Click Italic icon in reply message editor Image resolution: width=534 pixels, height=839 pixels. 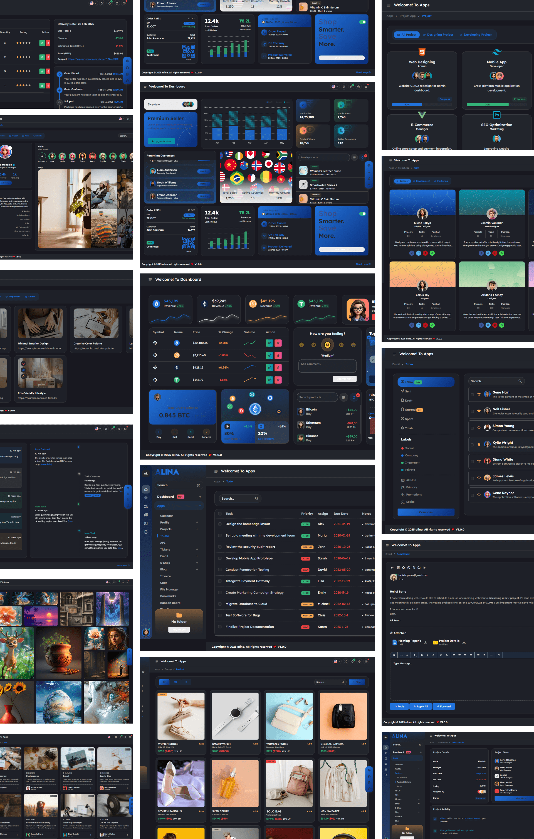(427, 655)
